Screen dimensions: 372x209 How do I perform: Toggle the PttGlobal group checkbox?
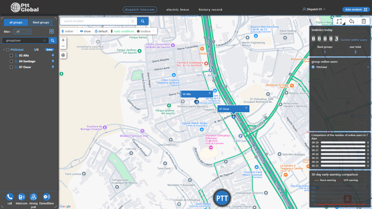pos(8,50)
